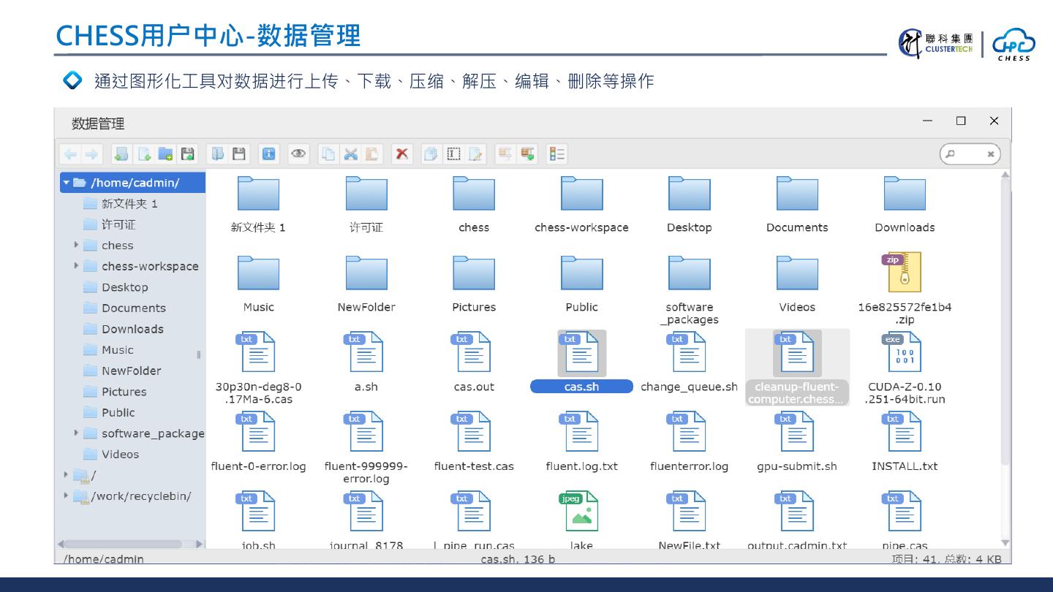
Task: Click the red X delete icon
Action: pos(401,154)
